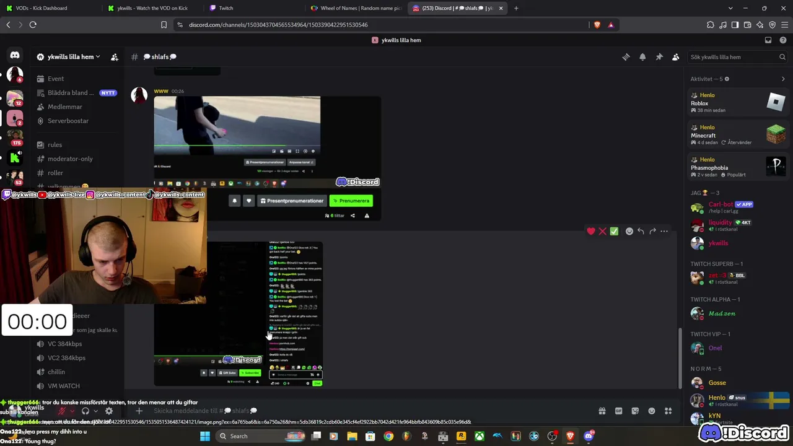Show pinned messages in channel
793x446 pixels.
coord(659,57)
